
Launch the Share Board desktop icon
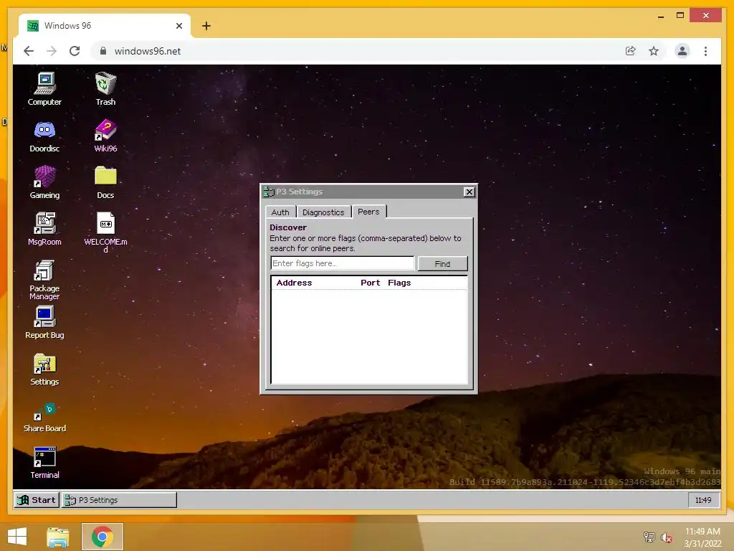coord(44,417)
